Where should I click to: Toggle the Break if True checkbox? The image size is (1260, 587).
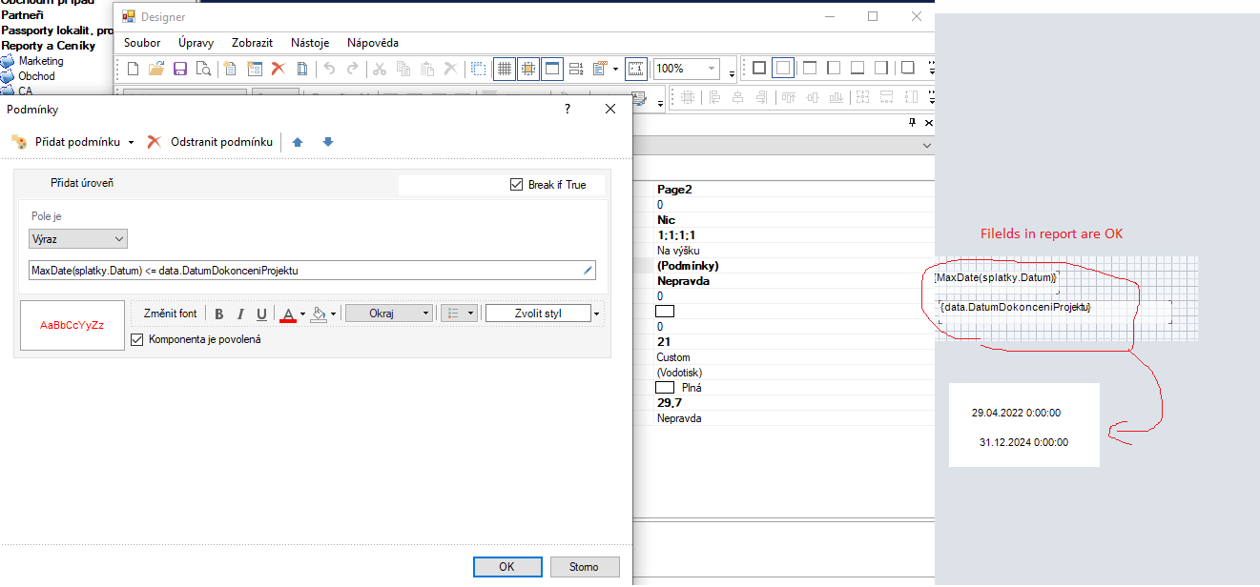pos(517,185)
